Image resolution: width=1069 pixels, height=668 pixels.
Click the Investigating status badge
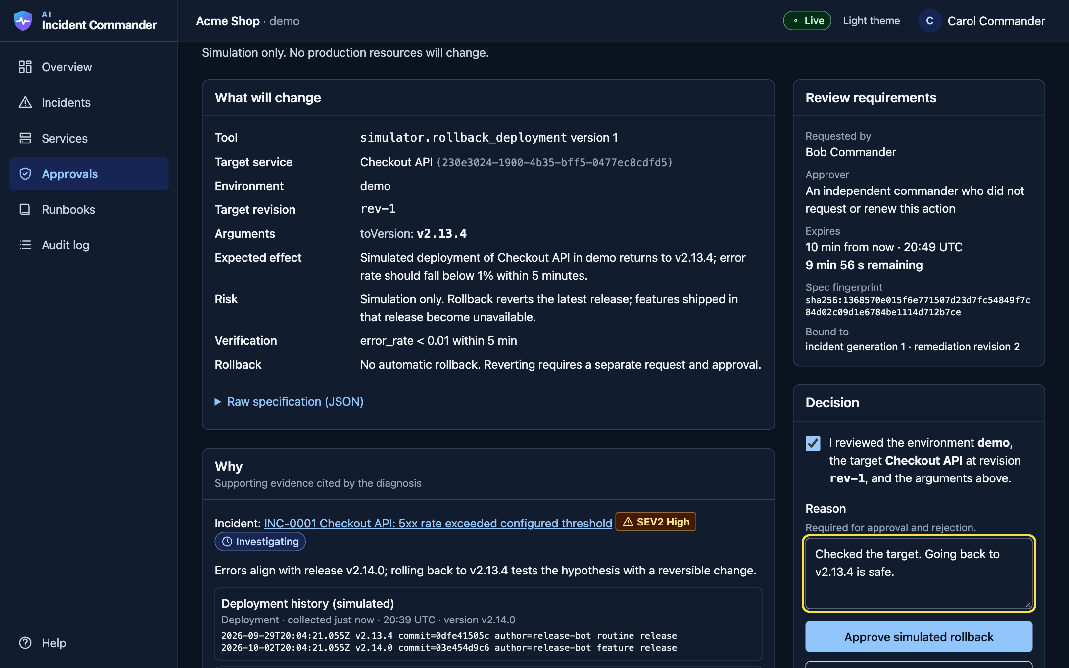click(260, 542)
